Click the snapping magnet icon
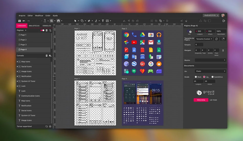The width and height of the screenshot is (243, 141). click(x=58, y=21)
